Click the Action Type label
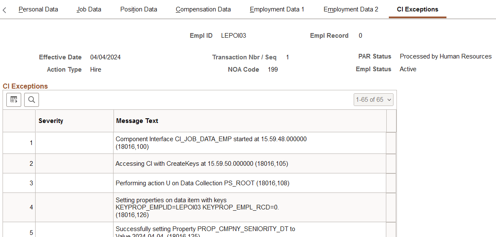Image resolution: width=496 pixels, height=237 pixels. 64,69
